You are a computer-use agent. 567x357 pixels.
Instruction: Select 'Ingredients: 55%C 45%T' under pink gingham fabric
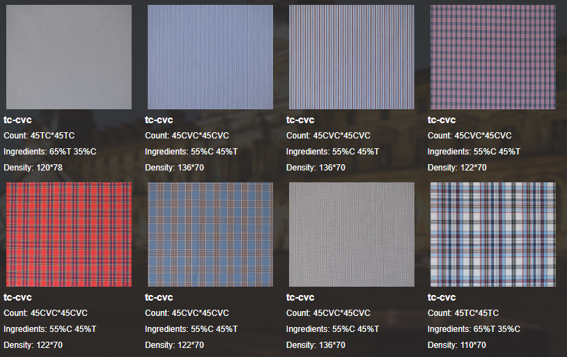point(474,152)
